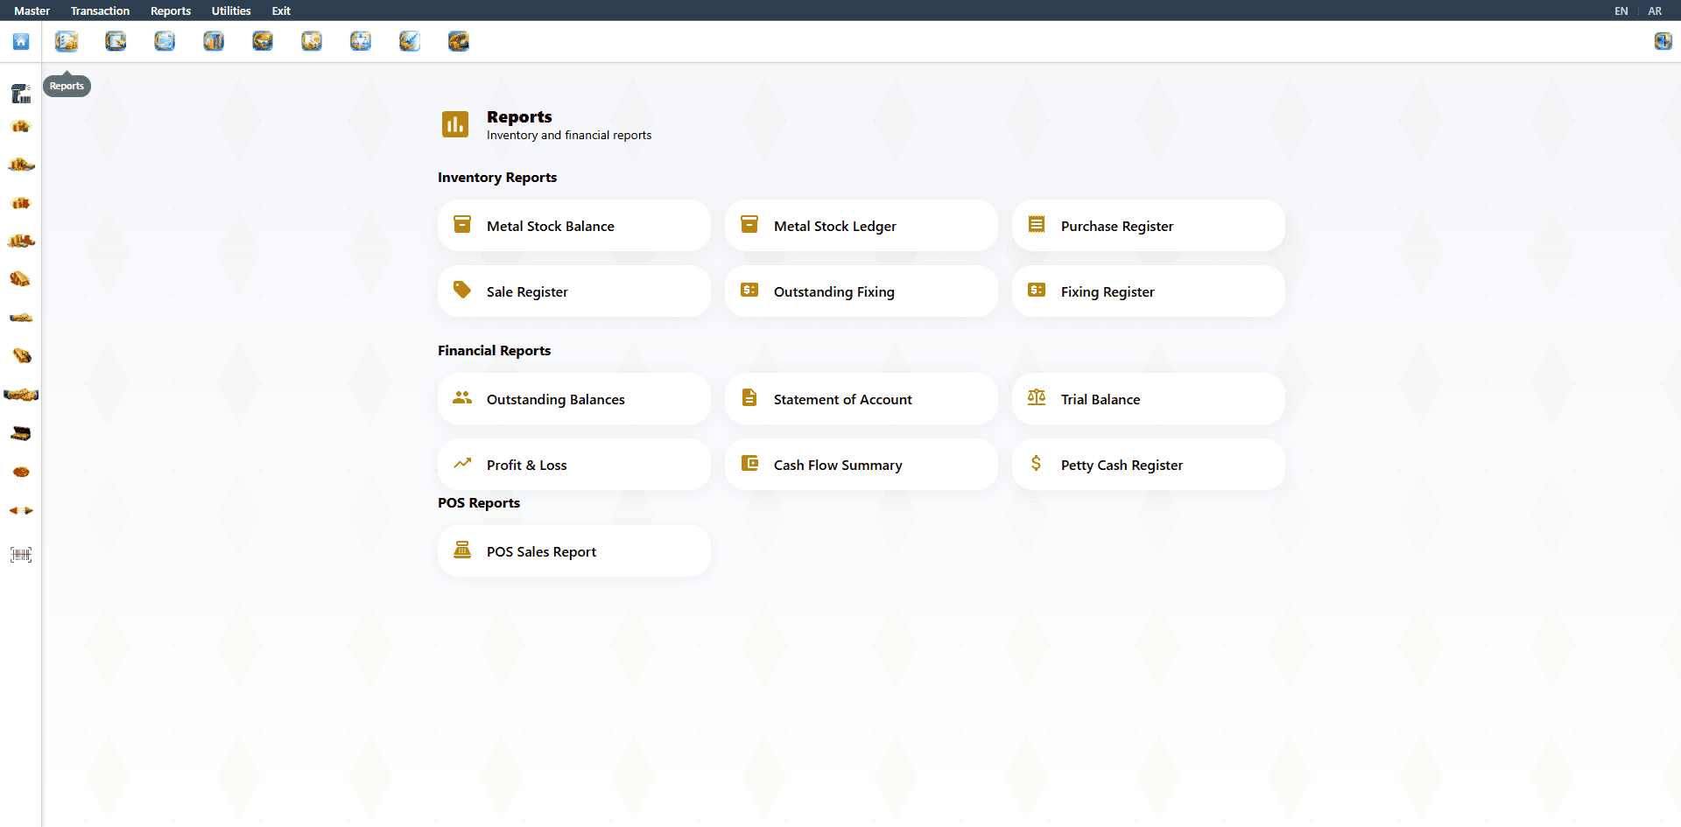Click the left-right arrows sidebar icon
The height and width of the screenshot is (827, 1681).
coord(21,510)
